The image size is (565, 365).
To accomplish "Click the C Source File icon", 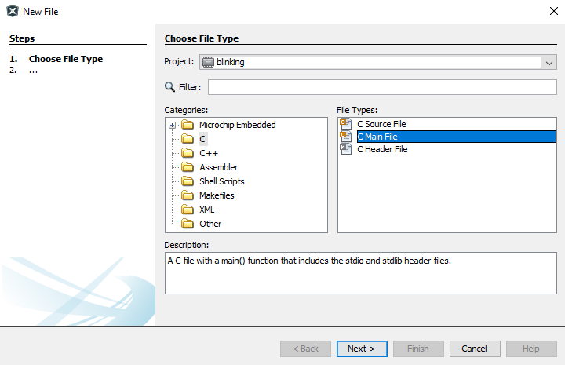I will coord(346,124).
